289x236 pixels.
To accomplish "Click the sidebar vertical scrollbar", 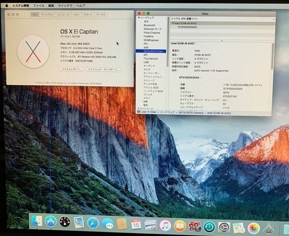I will (x=168, y=41).
